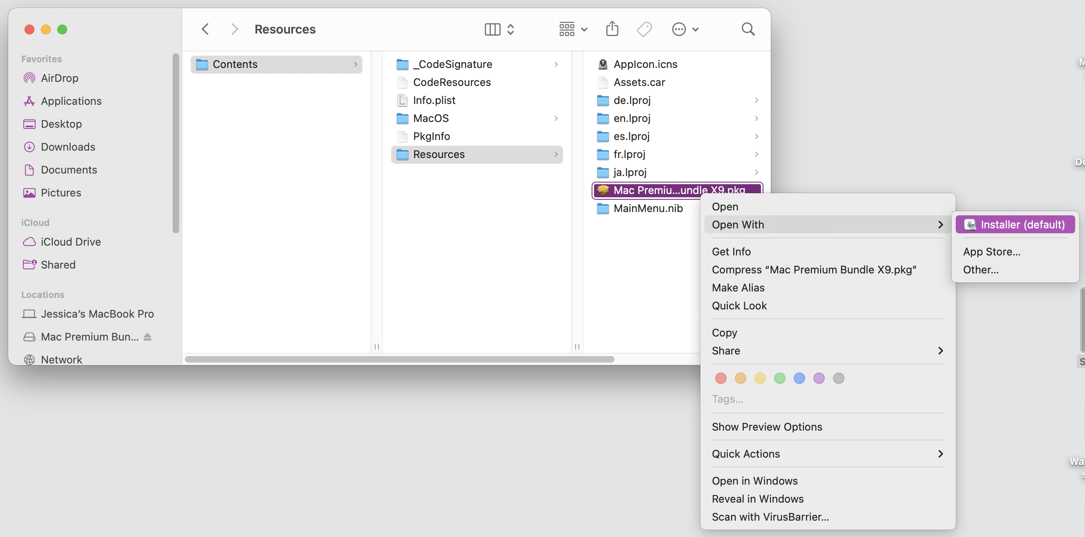The height and width of the screenshot is (537, 1085).
Task: Open the ellipsis action menu
Action: [x=685, y=29]
